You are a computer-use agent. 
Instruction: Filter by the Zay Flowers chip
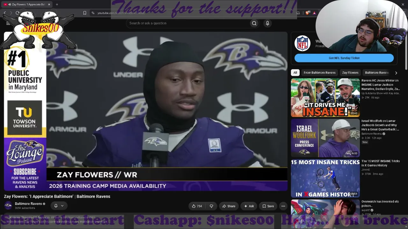[x=350, y=73]
